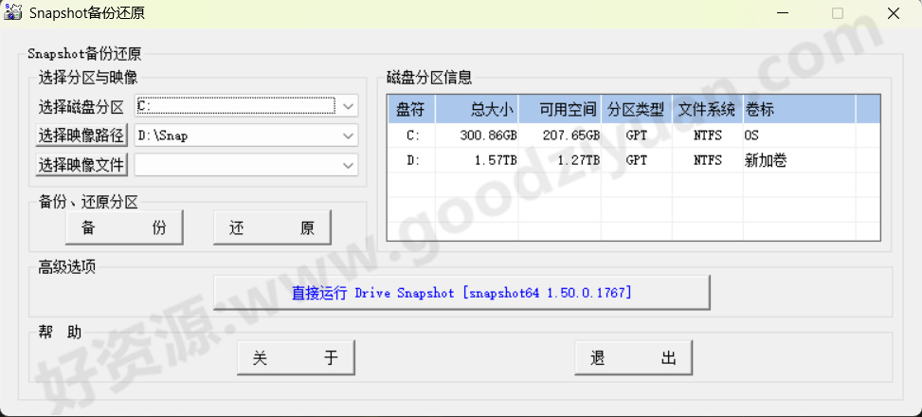Viewport: 922px width, 417px height.
Task: Click the 选择映像文件 button
Action: coord(81,165)
